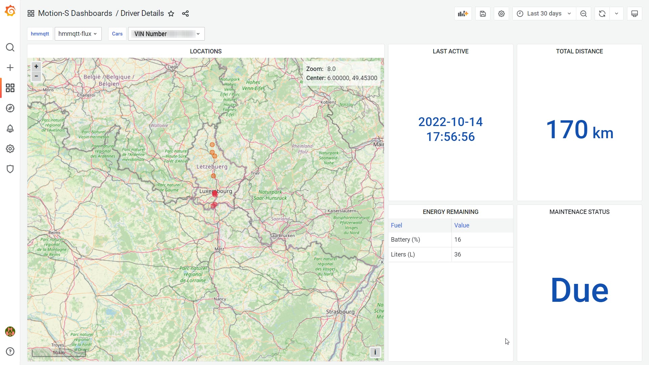Click the Create plus icon in sidebar

[x=10, y=68]
